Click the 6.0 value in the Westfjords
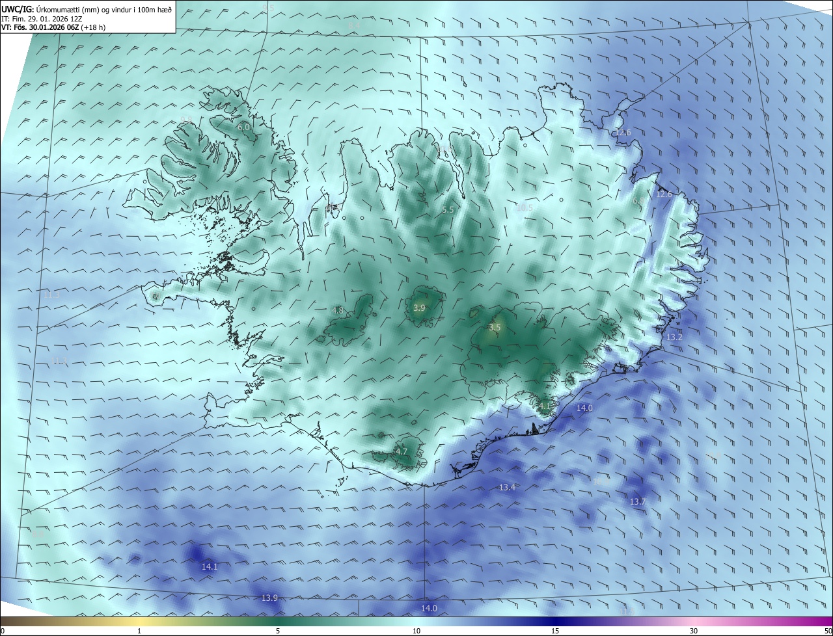The height and width of the screenshot is (636, 833). tap(244, 127)
